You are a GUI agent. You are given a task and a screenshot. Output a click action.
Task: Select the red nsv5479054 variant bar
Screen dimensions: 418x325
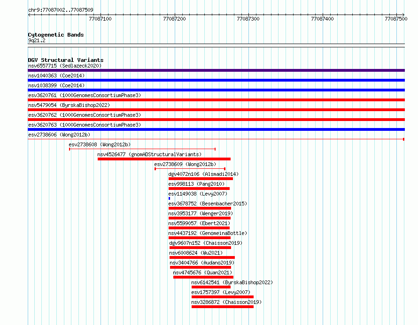coord(216,110)
